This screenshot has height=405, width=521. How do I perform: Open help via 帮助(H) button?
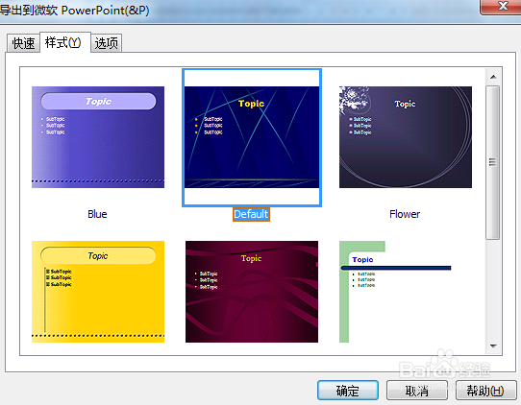point(485,391)
